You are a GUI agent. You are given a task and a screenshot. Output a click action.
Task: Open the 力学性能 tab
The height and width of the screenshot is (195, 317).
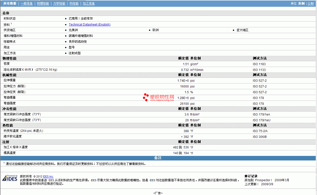(59, 4)
